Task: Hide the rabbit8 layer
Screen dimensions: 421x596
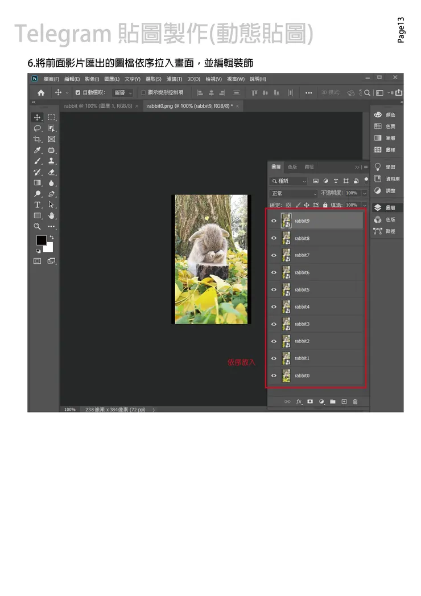Action: 274,238
